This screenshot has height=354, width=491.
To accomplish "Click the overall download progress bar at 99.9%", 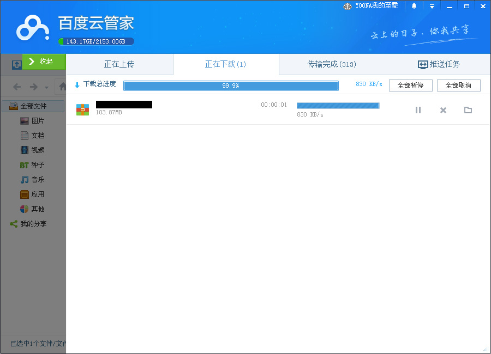I will [x=231, y=86].
